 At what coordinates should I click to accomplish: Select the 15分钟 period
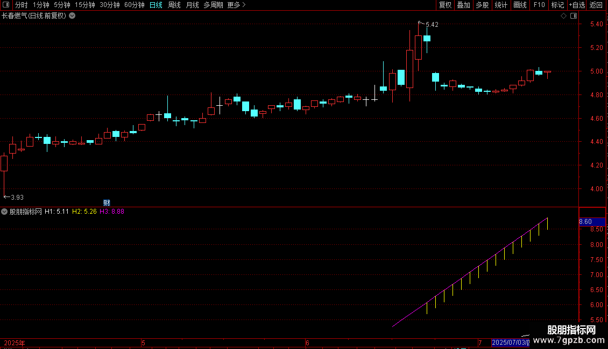[84, 5]
